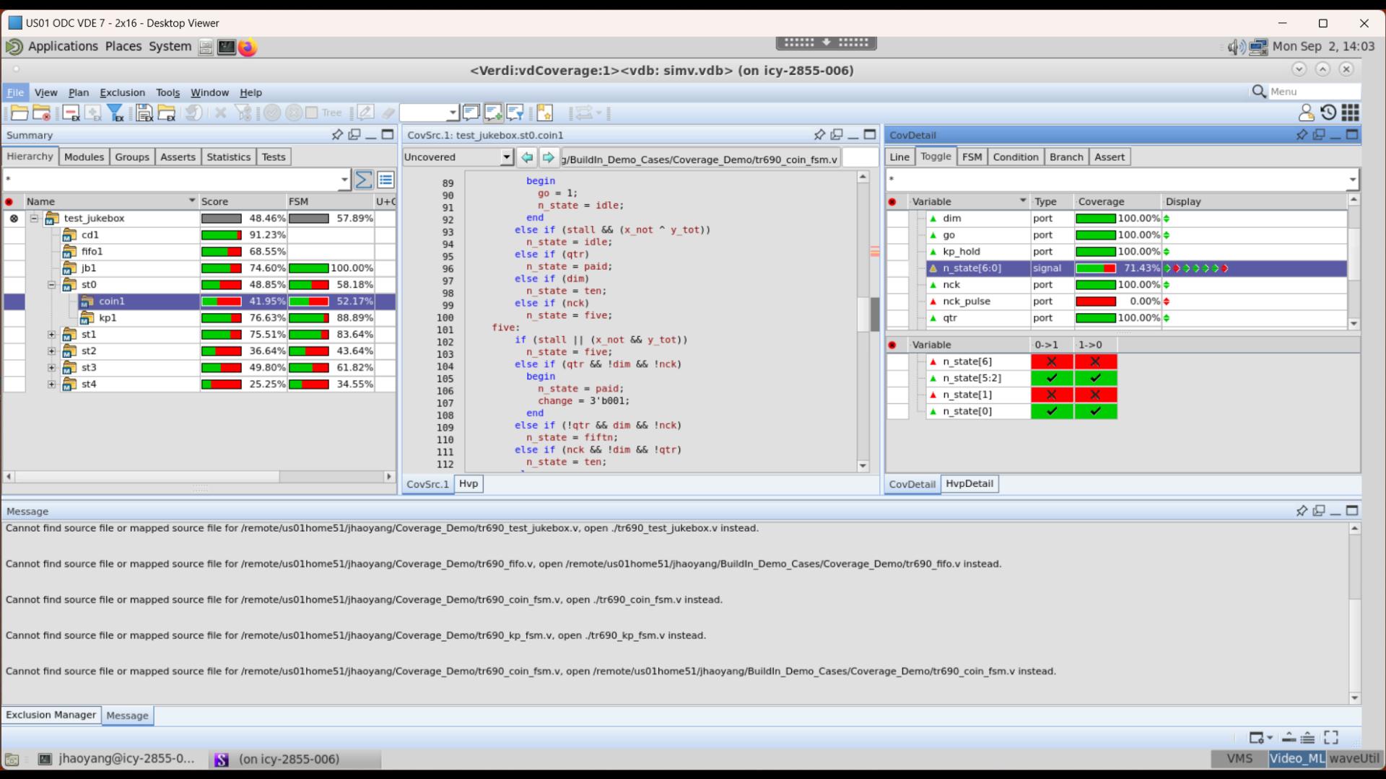Click the sigma summation button in Summary panel
The image size is (1386, 779).
point(364,180)
